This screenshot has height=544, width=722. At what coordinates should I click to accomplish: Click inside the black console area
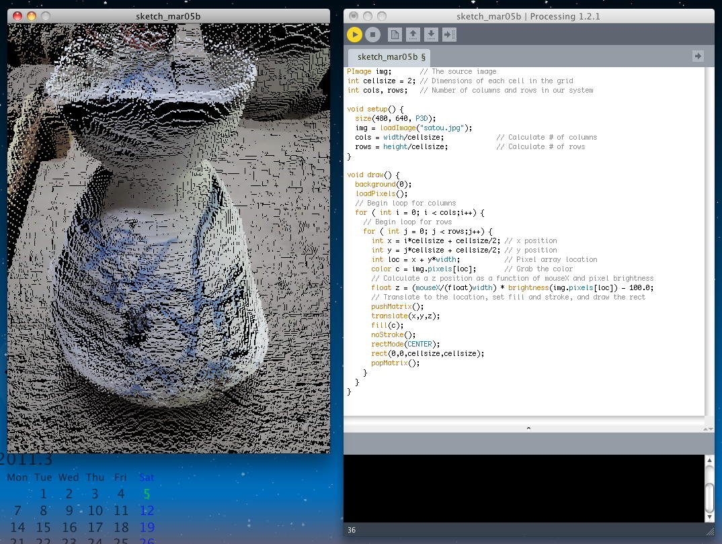pos(524,488)
